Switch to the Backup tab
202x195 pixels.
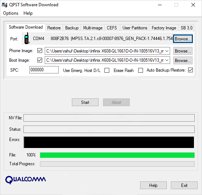point(72,28)
